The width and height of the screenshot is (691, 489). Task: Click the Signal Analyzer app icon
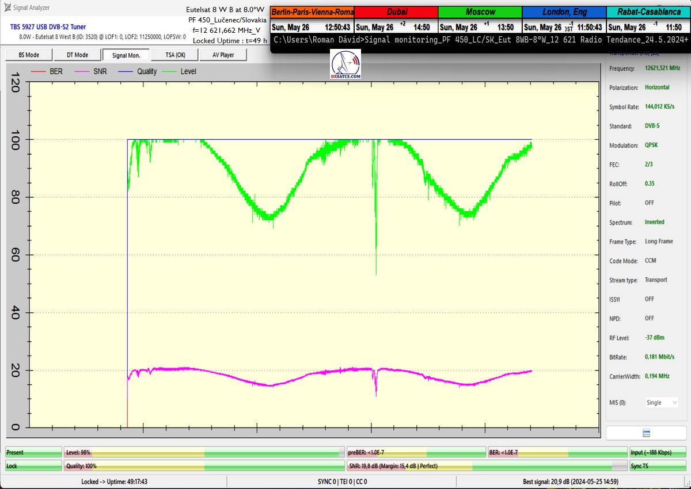point(7,7)
